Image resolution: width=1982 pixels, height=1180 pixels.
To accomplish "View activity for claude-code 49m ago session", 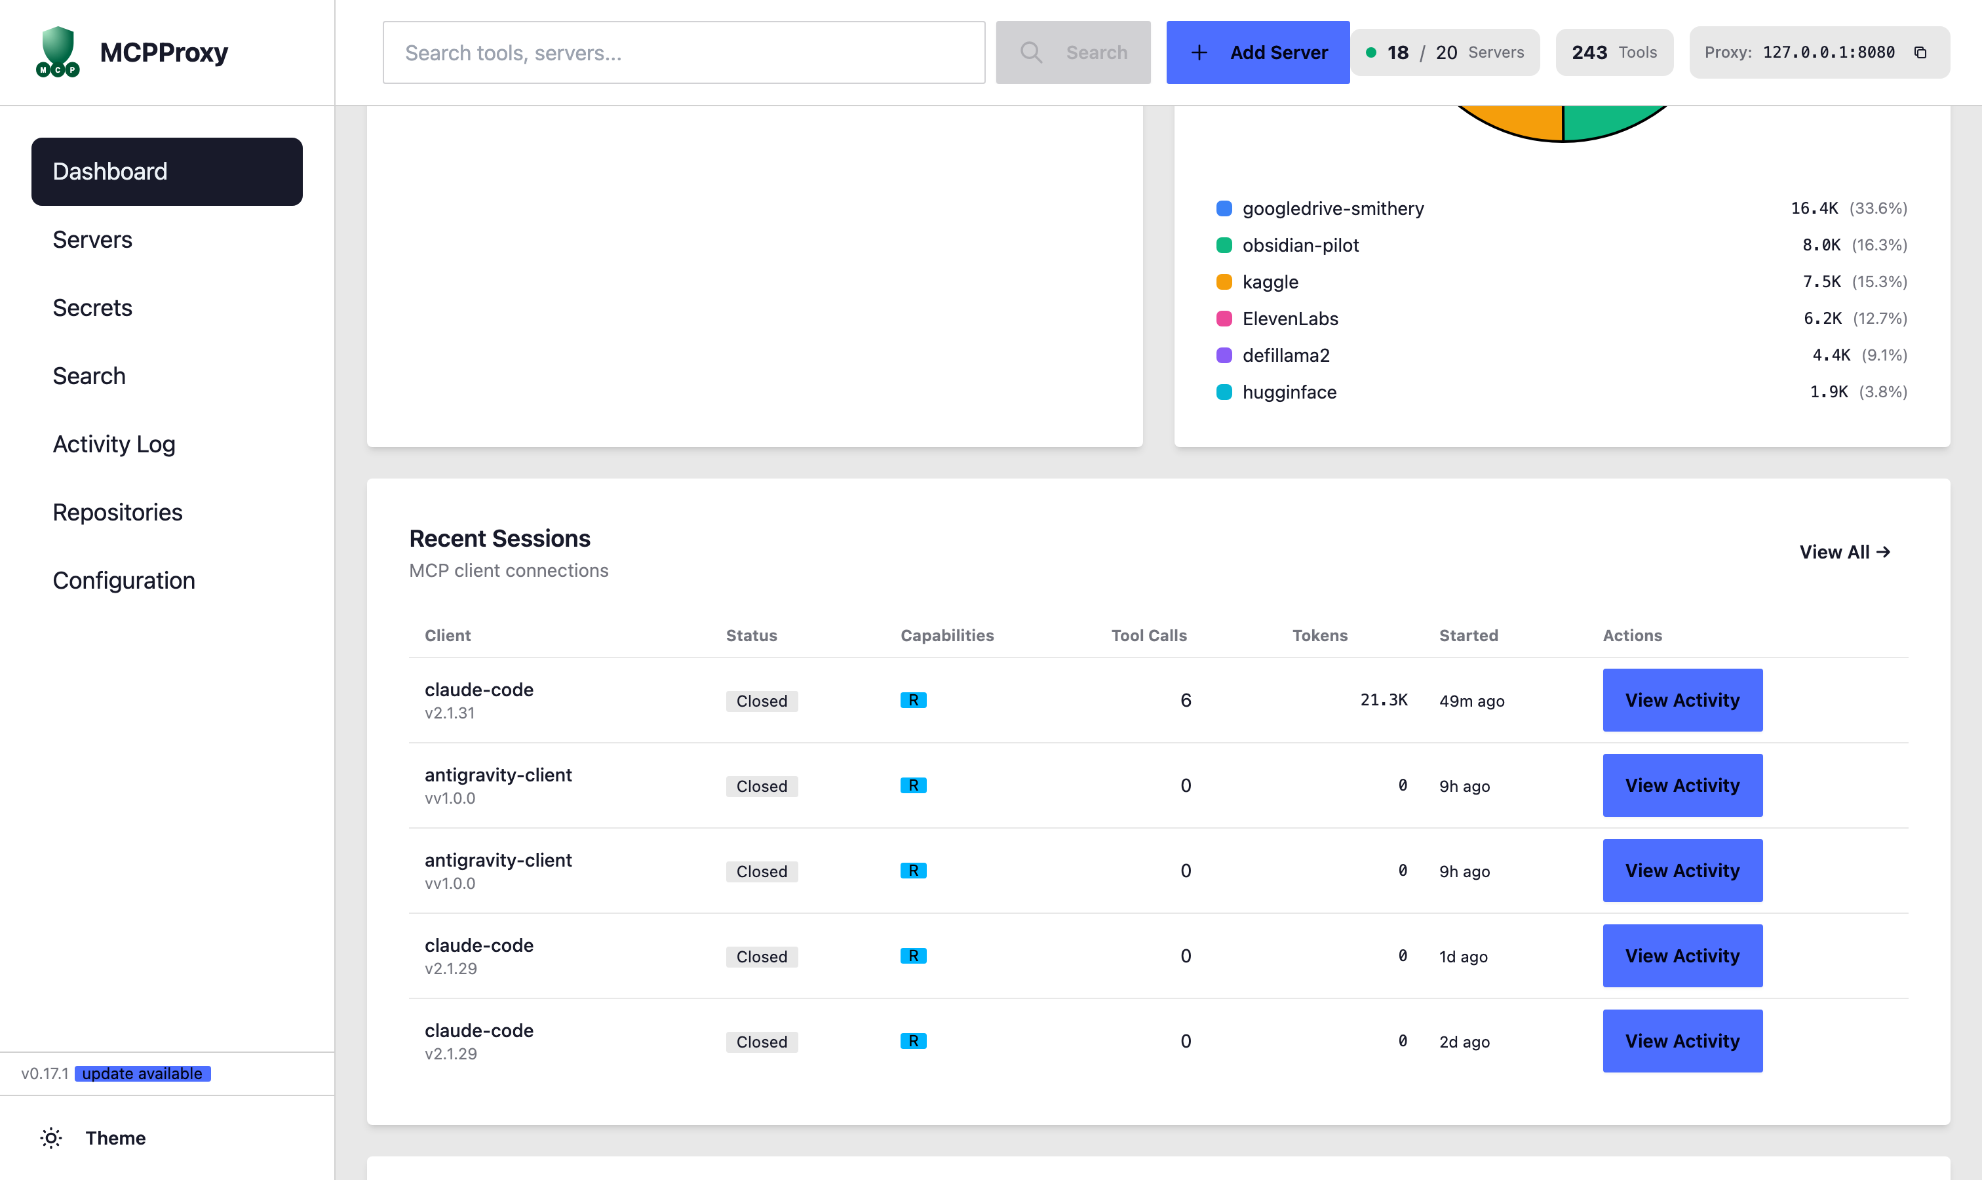I will click(x=1681, y=699).
